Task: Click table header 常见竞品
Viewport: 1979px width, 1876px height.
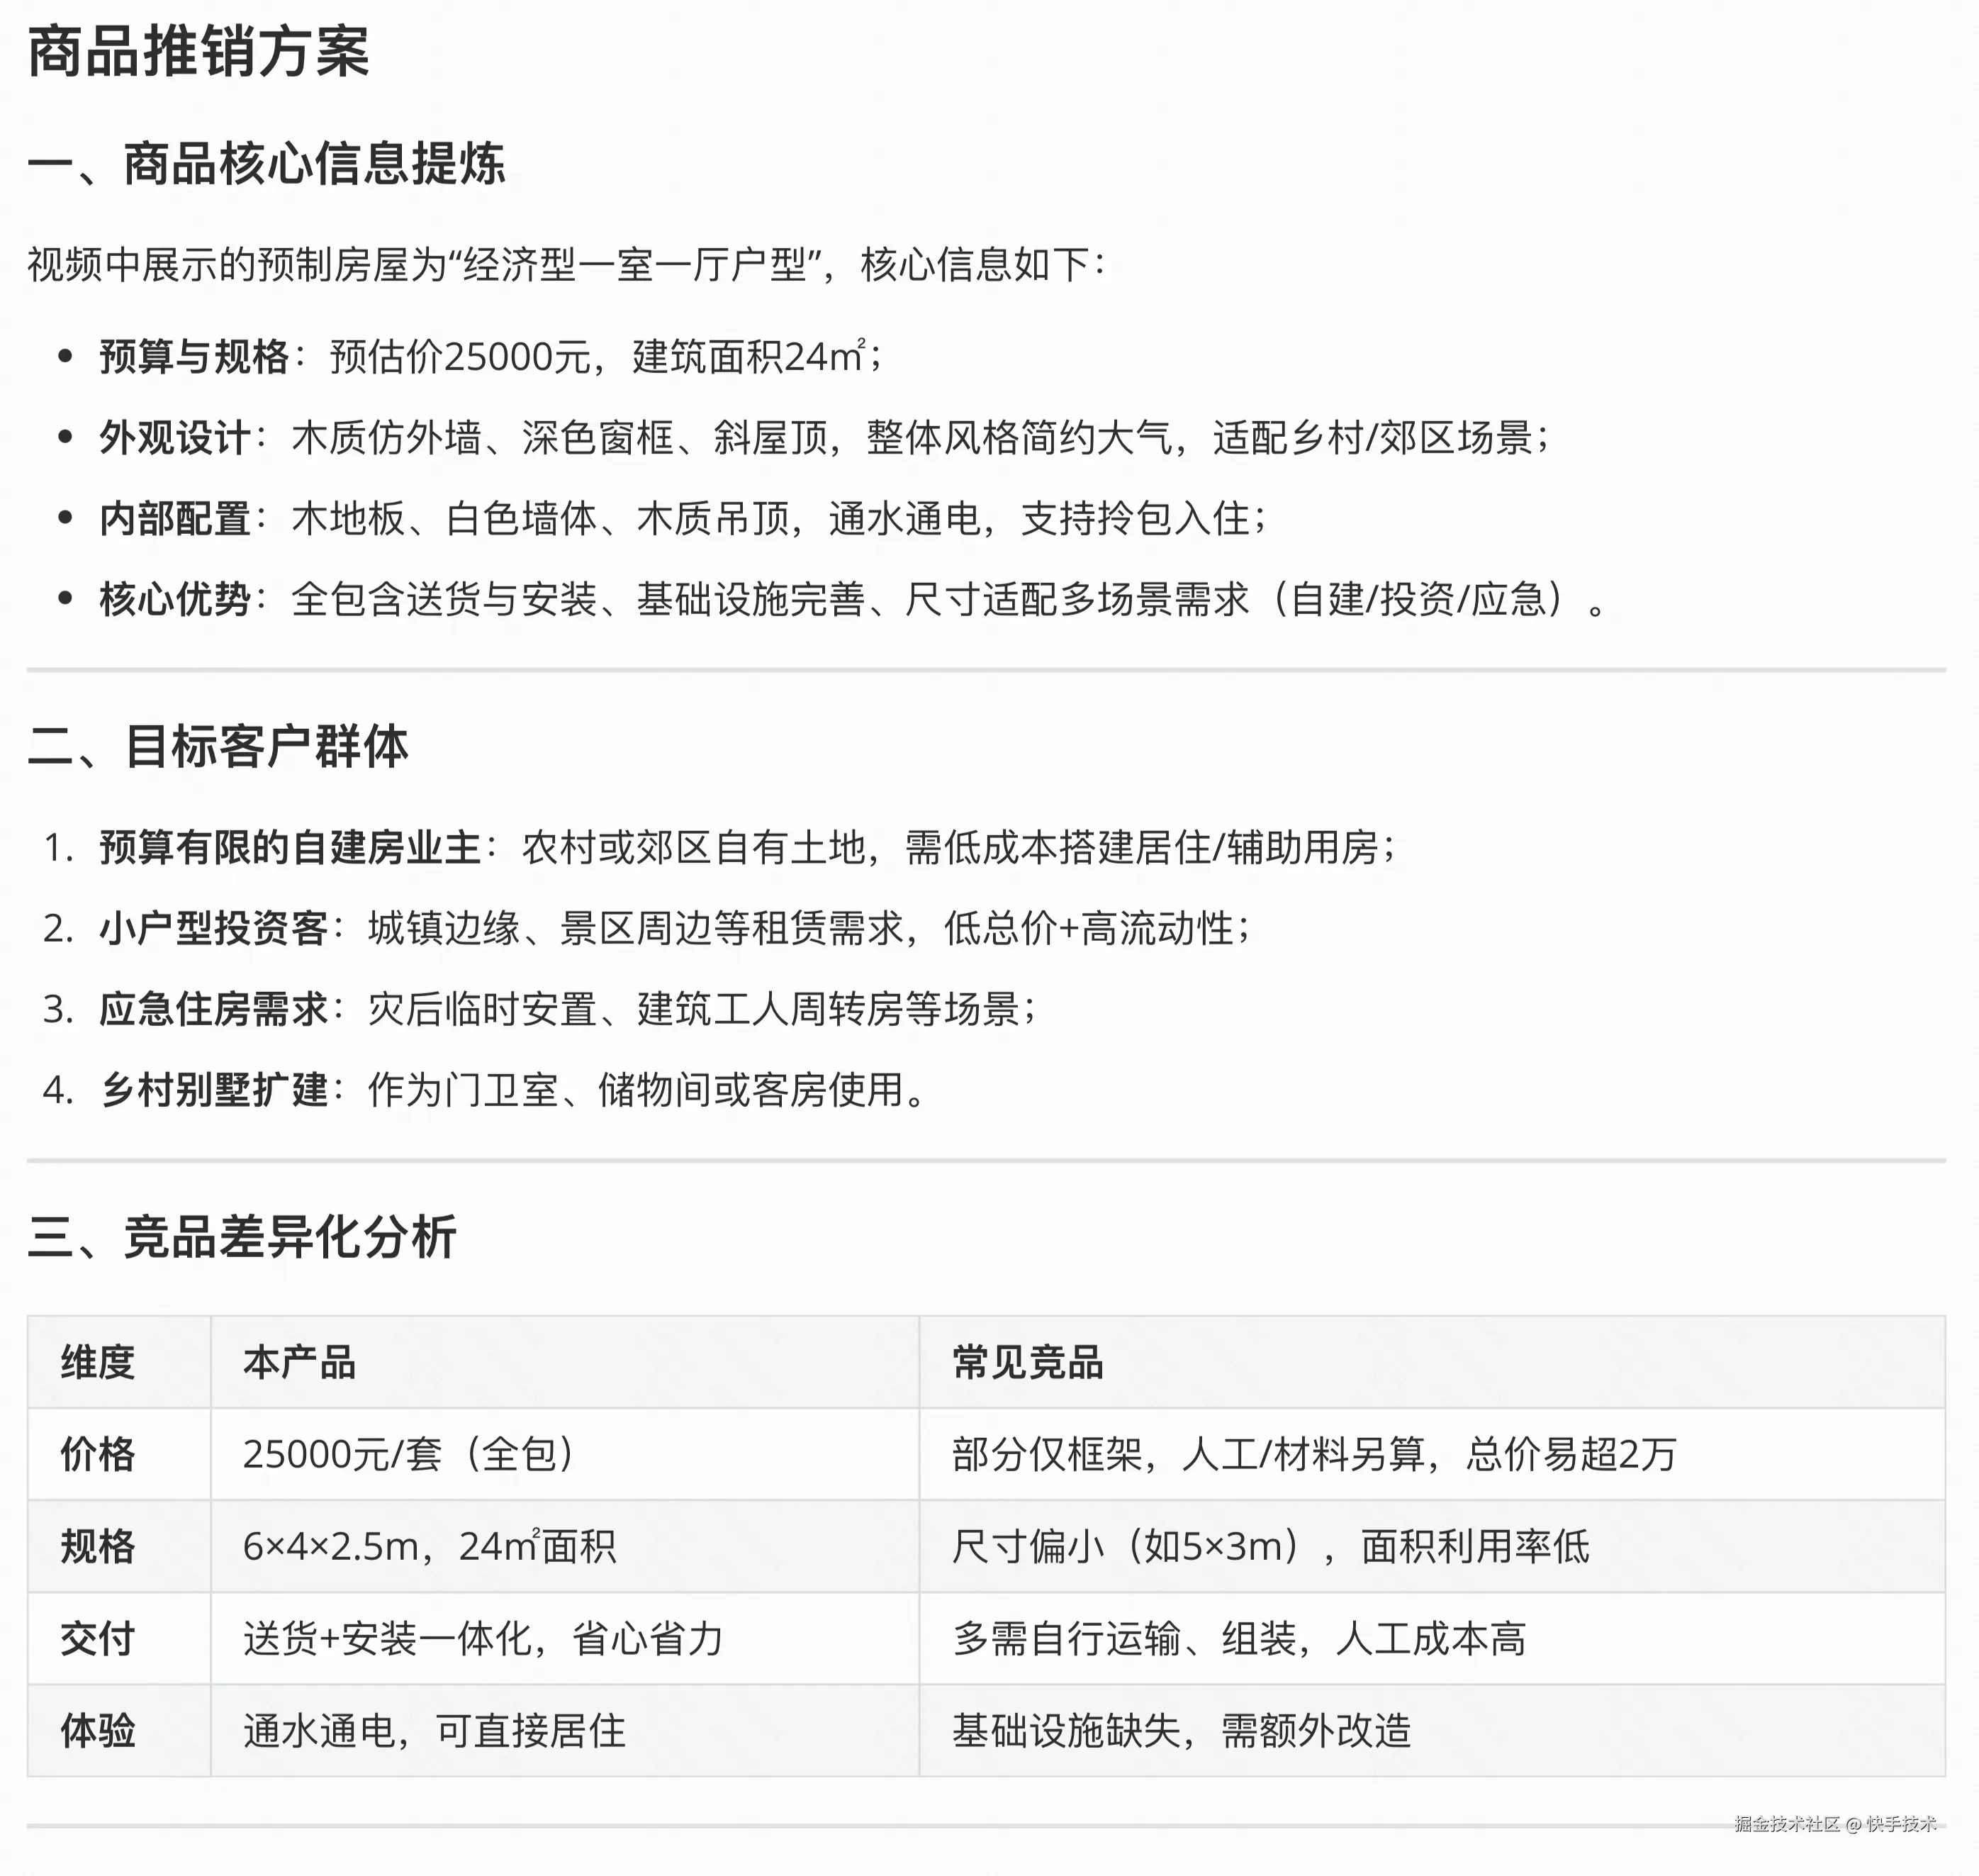Action: [x=1028, y=1363]
